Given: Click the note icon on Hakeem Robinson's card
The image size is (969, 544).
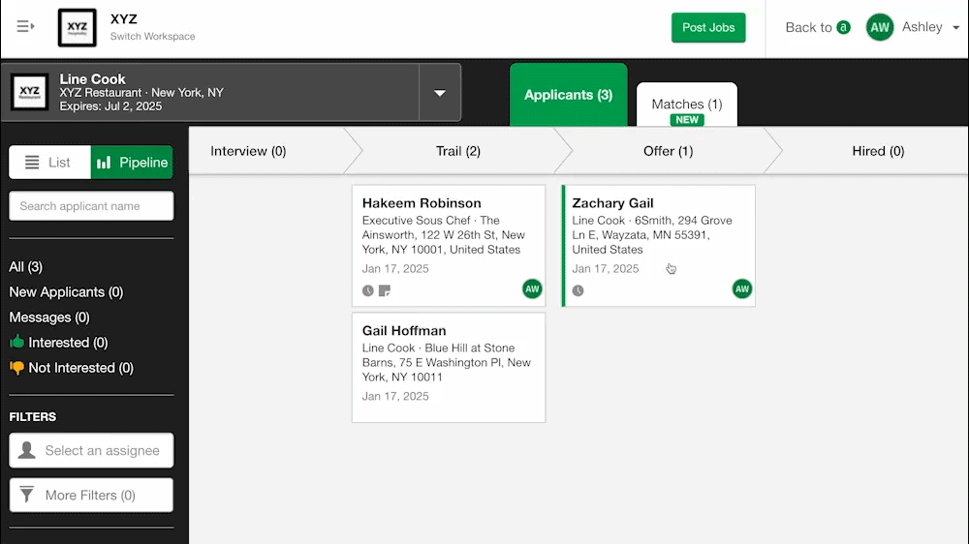Looking at the screenshot, I should point(385,290).
